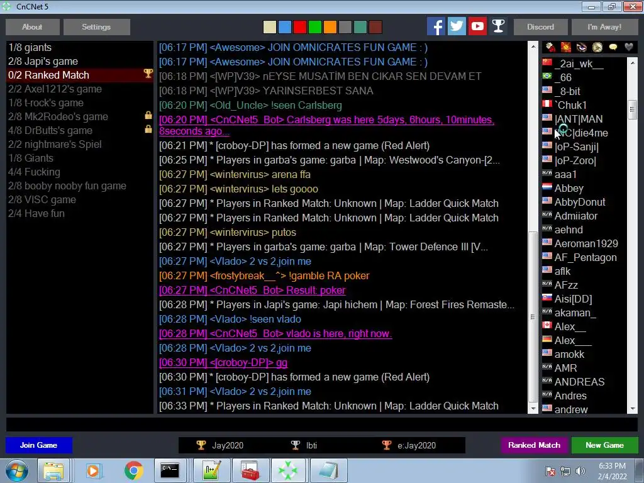Pick the orange chat color swatch
Viewport: 644px width, 483px height.
click(330, 27)
